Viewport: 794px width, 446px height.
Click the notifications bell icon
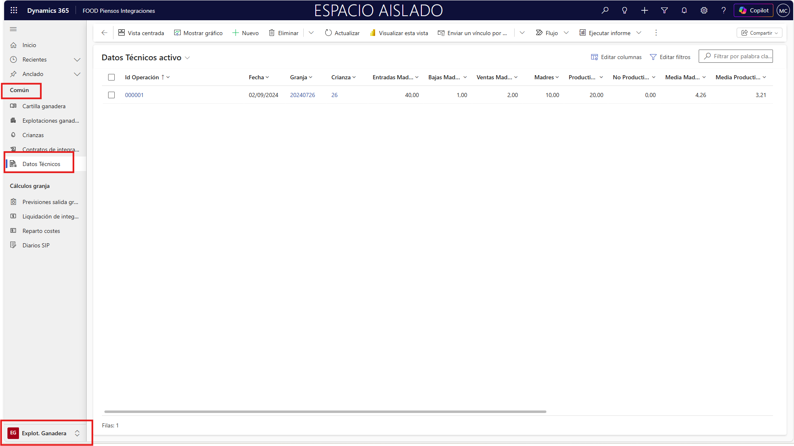[684, 10]
